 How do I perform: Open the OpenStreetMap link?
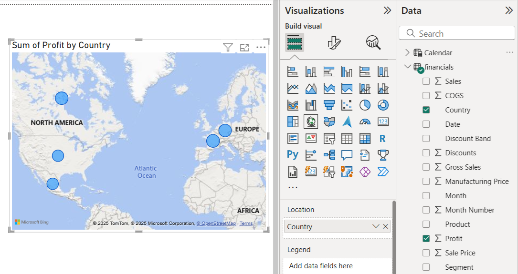click(x=216, y=223)
